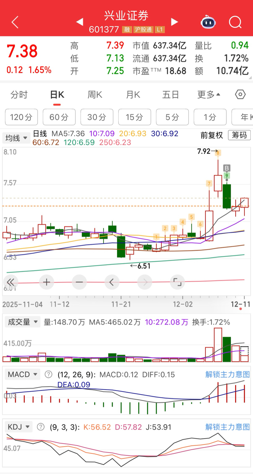The height and width of the screenshot is (474, 253).
Task: Select 120分 period button
Action: [x=21, y=117]
